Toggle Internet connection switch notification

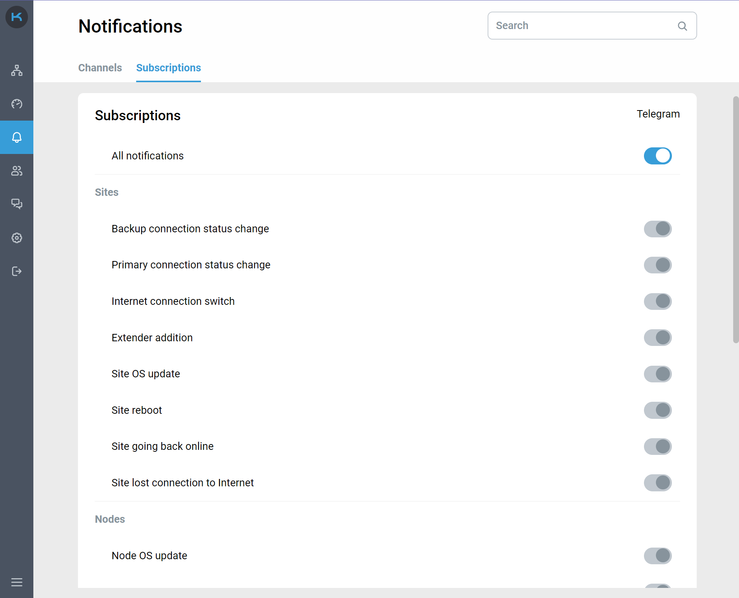tap(658, 301)
